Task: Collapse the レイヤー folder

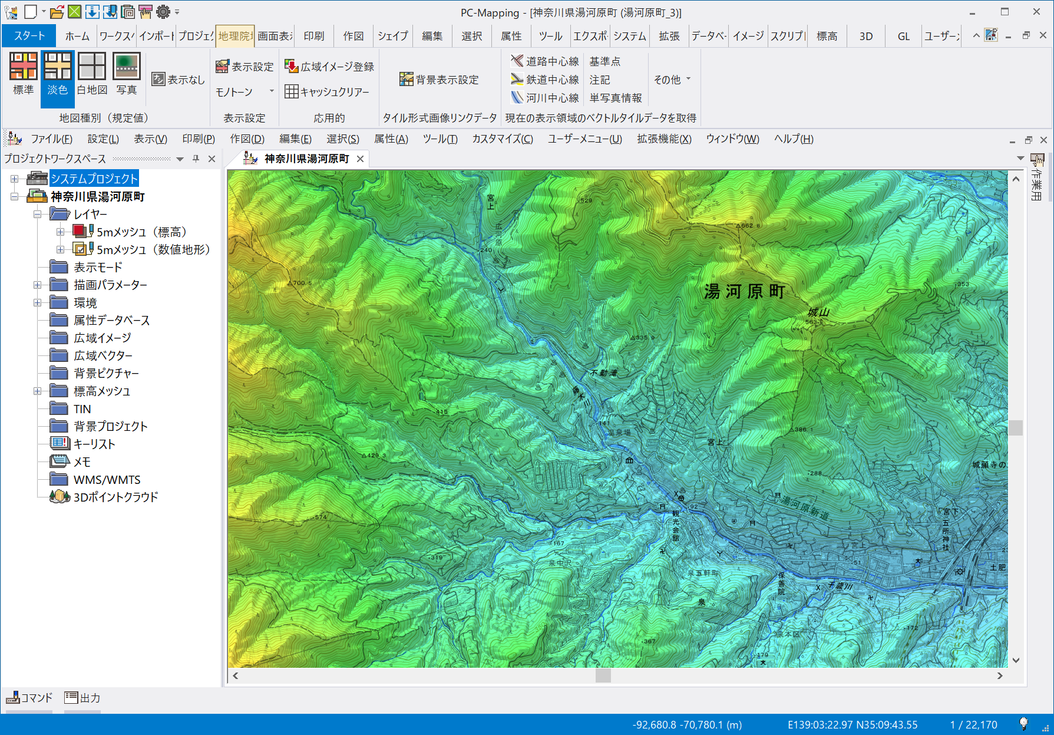Action: 37,214
